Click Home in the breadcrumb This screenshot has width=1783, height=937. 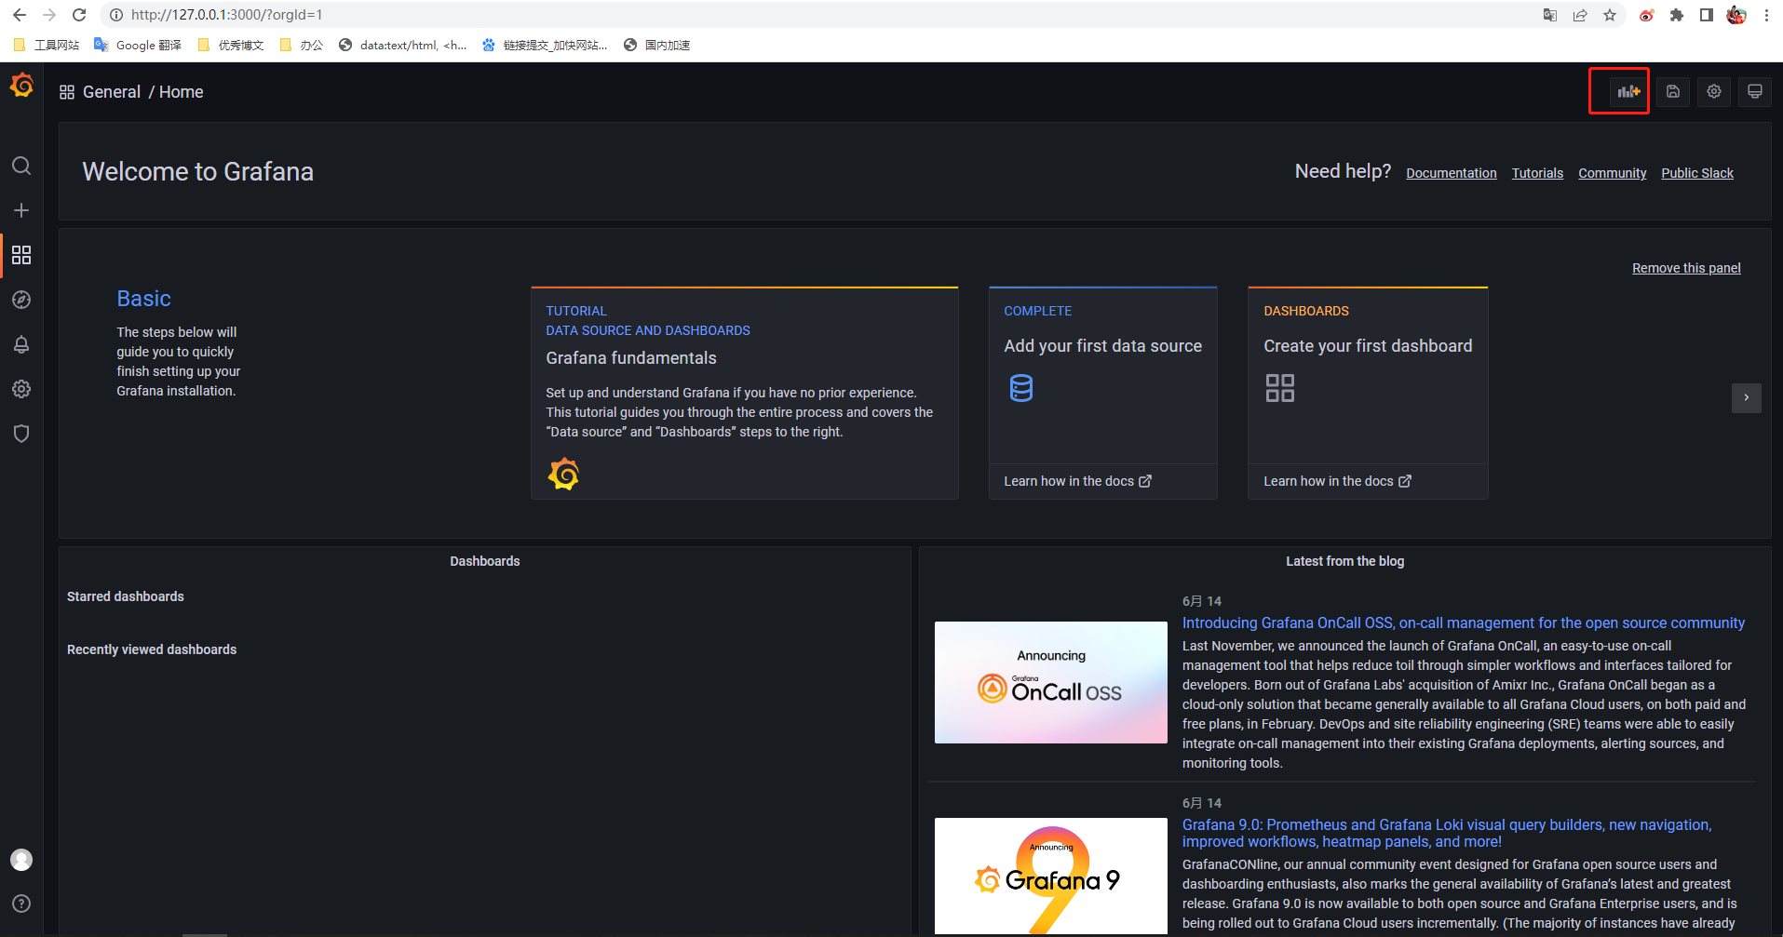coord(182,92)
